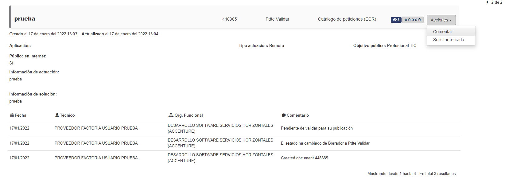Click the calendar icon in Fecha header
The image size is (509, 179).
[12, 115]
